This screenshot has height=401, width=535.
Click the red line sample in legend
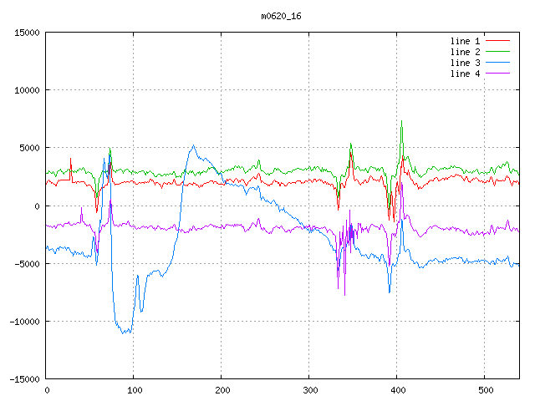[497, 41]
